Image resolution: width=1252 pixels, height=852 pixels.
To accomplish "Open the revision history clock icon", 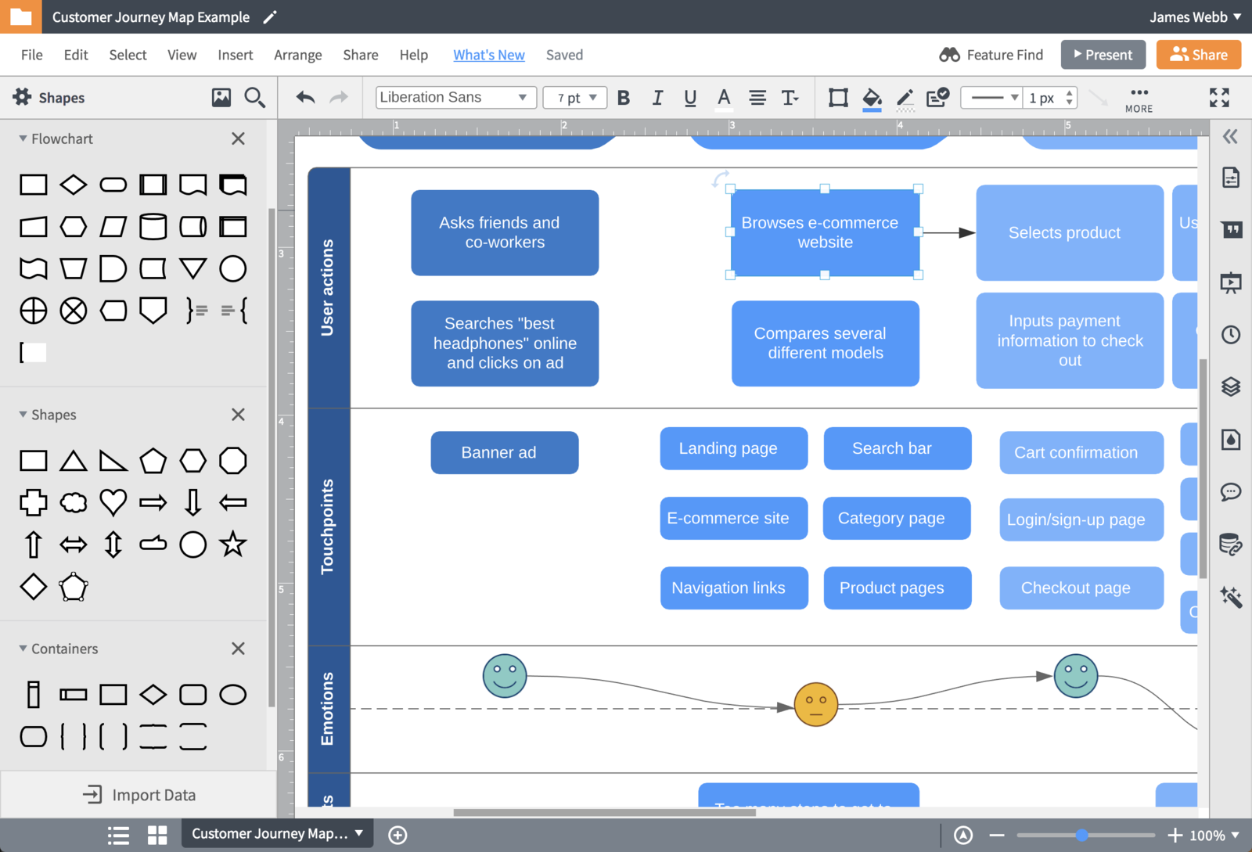I will pyautogui.click(x=1231, y=335).
